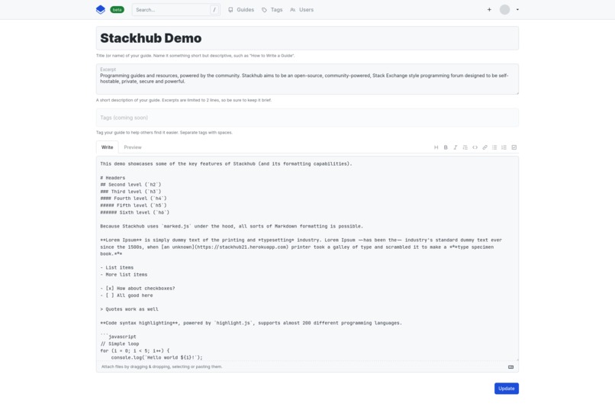Click the Stackhub logo icon
615x410 pixels.
(101, 9)
